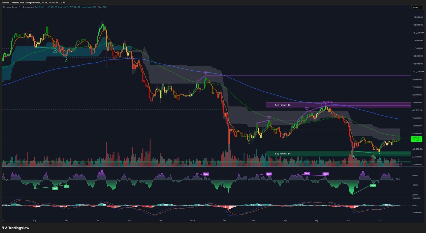Click the Buy Power: 64 zone label
The image size is (426, 233).
(283, 154)
